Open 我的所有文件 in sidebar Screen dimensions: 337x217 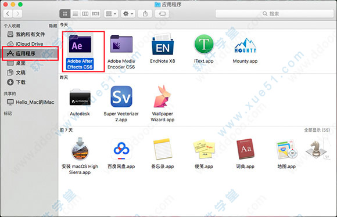point(30,34)
